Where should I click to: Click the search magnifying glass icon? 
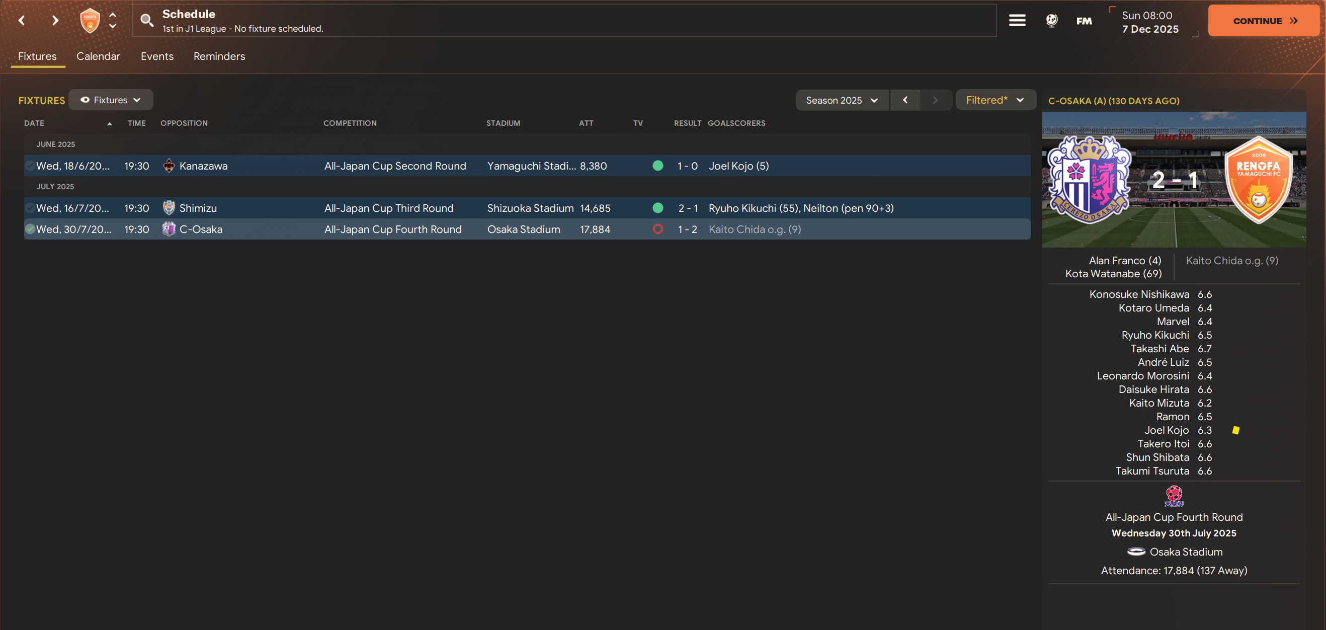147,21
